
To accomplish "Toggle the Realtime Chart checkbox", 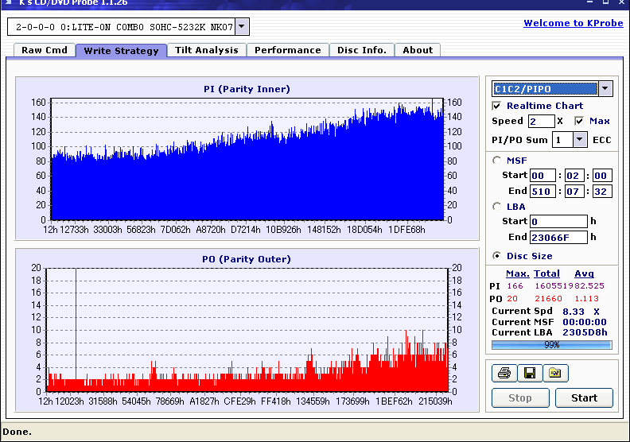I will 497,106.
